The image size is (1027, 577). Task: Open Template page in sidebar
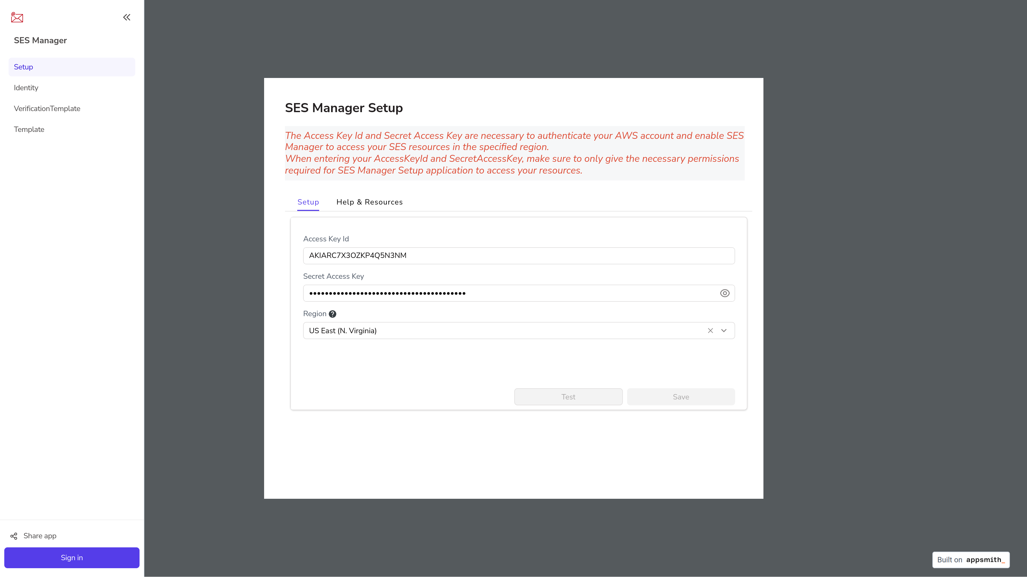pos(72,129)
